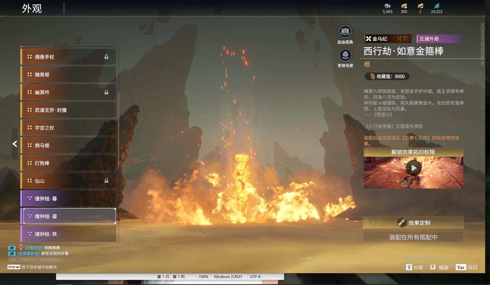Select the 倒马棍 skin
This screenshot has width=490, height=285.
[x=68, y=145]
